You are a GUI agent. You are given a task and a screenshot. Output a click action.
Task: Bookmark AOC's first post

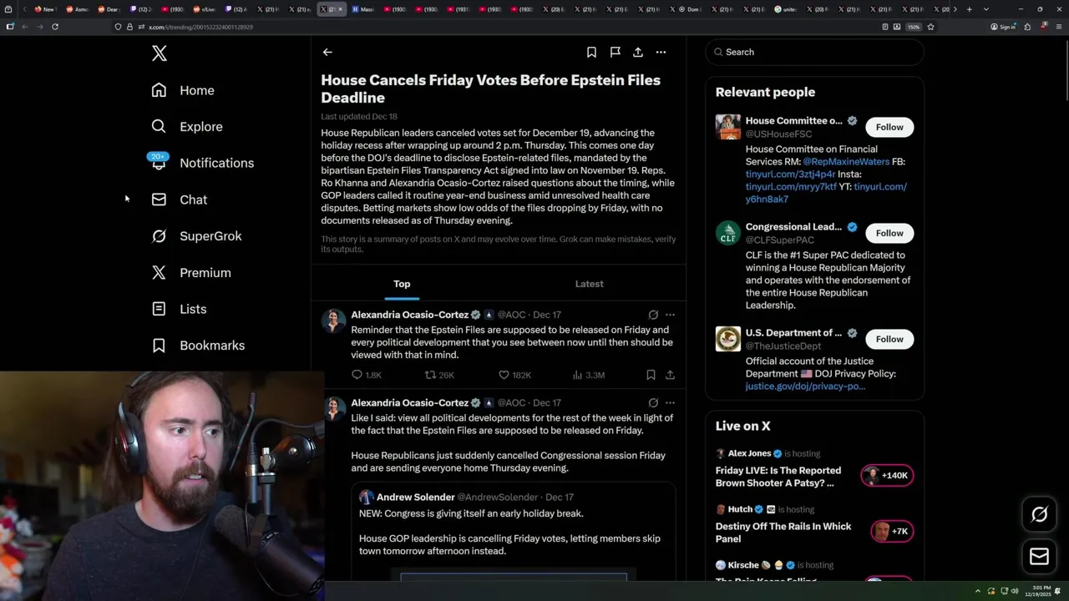coord(651,376)
